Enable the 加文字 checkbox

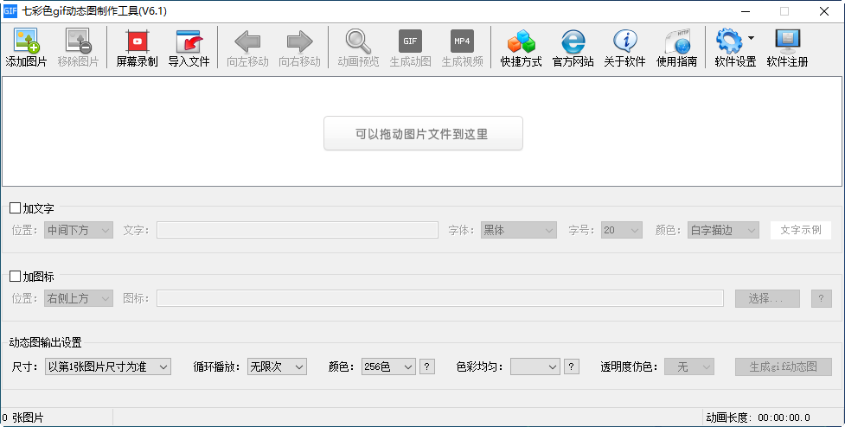15,207
